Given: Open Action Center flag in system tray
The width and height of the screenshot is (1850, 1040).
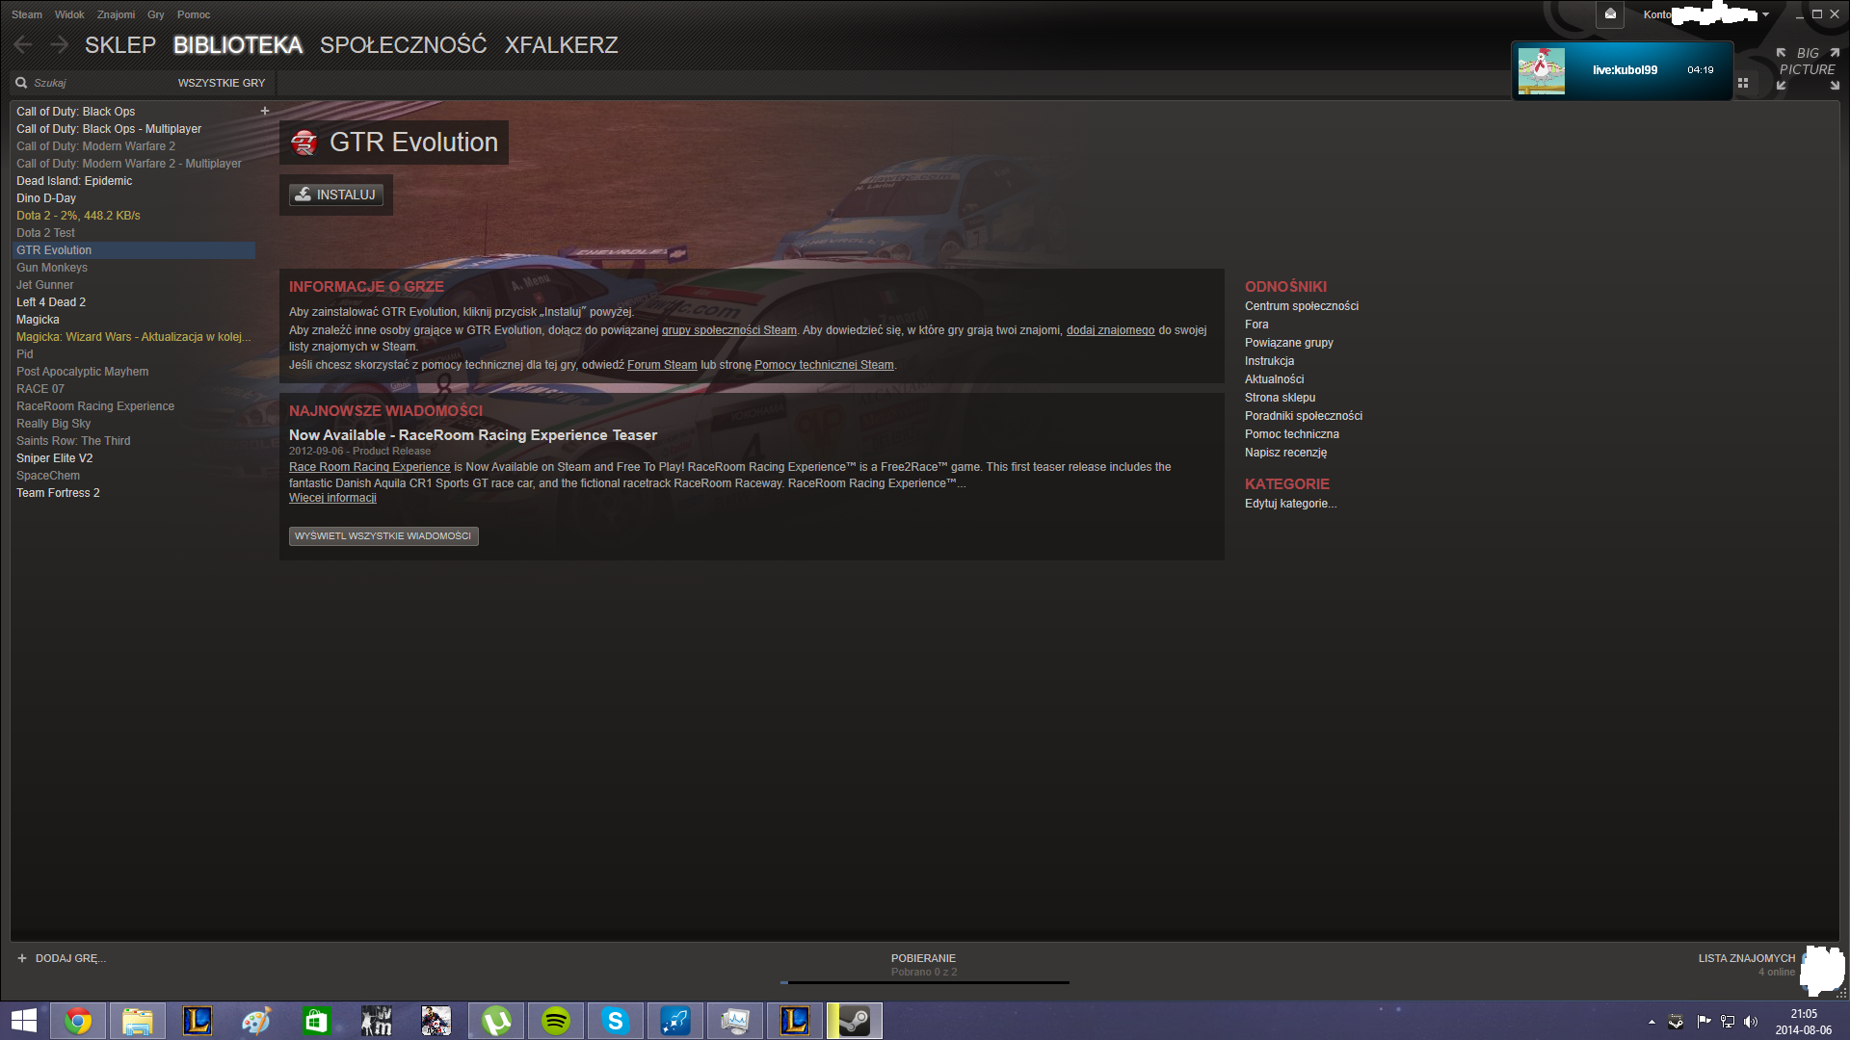Looking at the screenshot, I should [1704, 1022].
